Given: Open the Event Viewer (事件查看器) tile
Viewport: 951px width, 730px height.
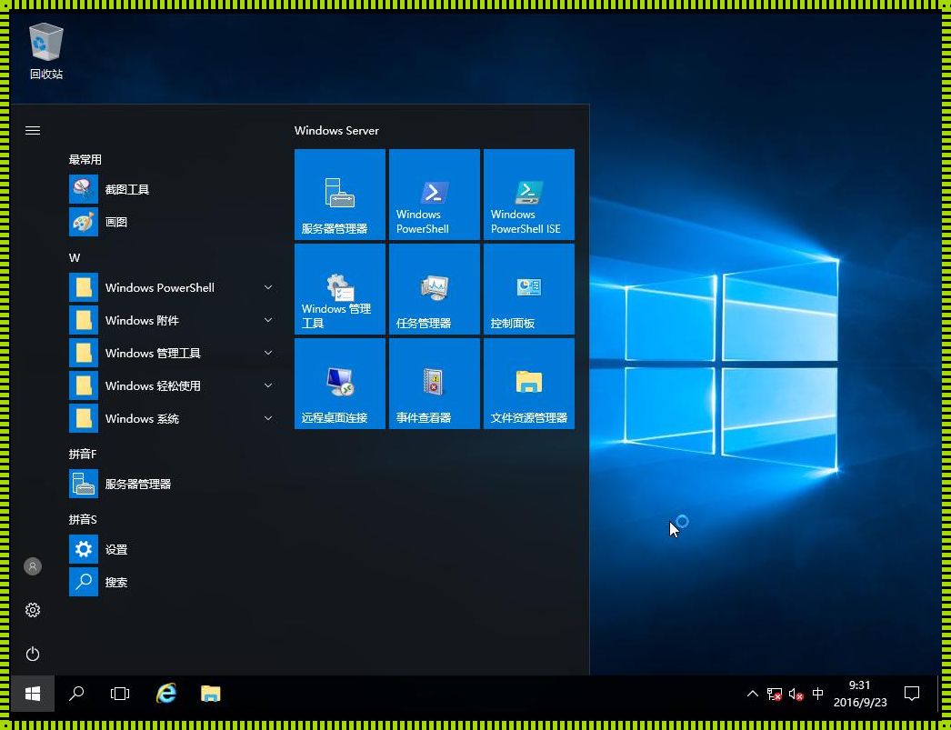Looking at the screenshot, I should coord(435,384).
